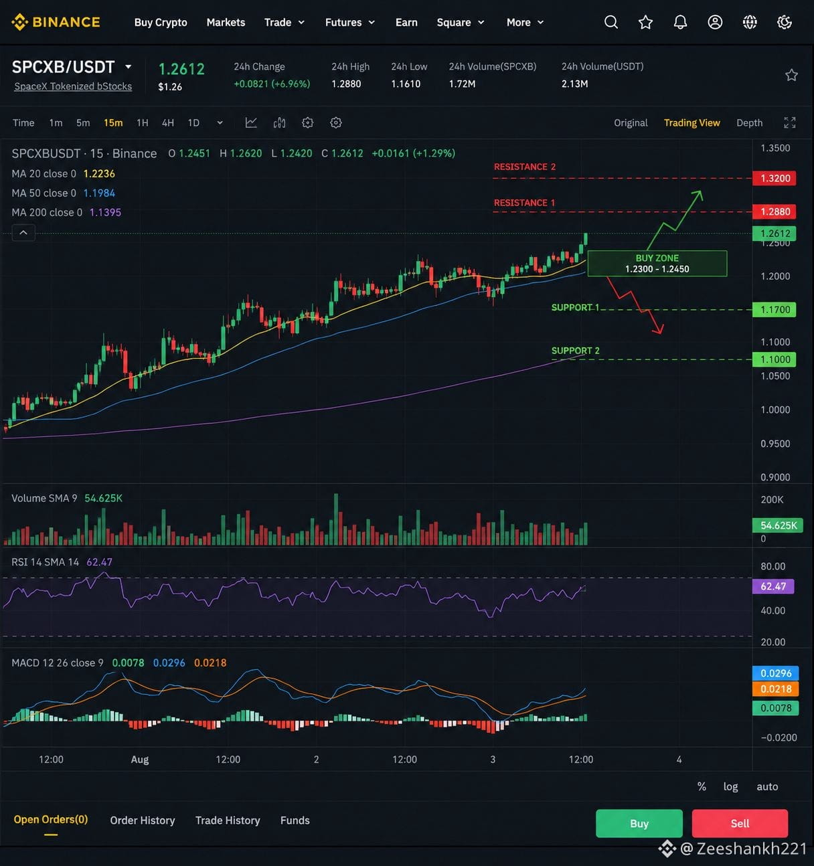This screenshot has height=866, width=814.
Task: Click the 1.3200 resistance price tag
Action: point(775,178)
